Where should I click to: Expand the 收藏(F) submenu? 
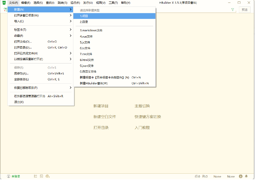[71, 36]
